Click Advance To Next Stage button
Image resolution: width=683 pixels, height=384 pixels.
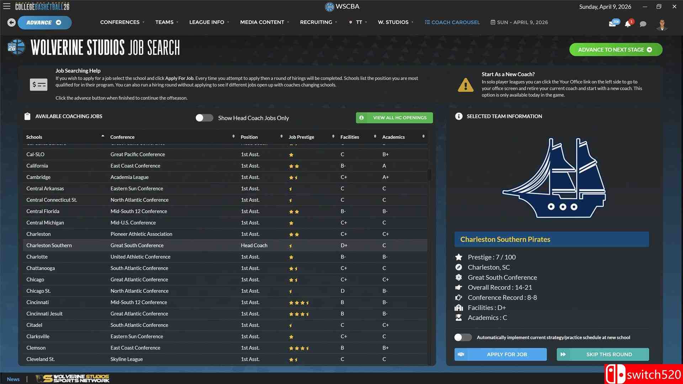[616, 50]
